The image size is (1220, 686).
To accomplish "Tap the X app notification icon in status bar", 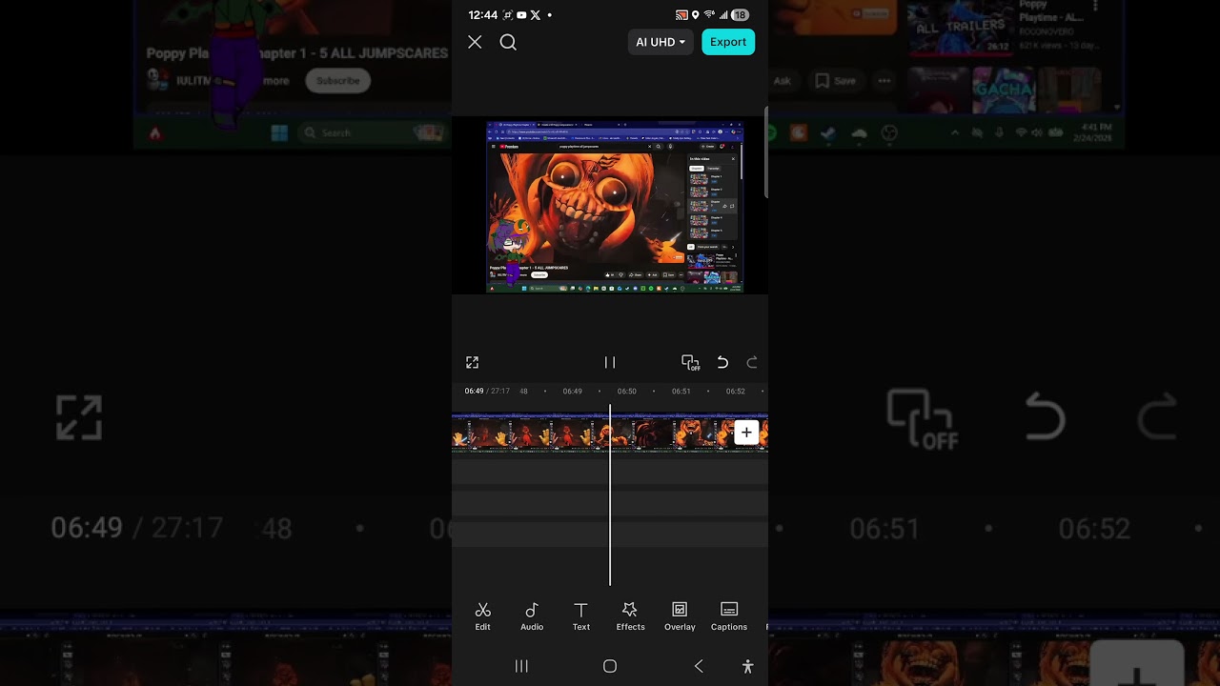I will click(x=536, y=15).
